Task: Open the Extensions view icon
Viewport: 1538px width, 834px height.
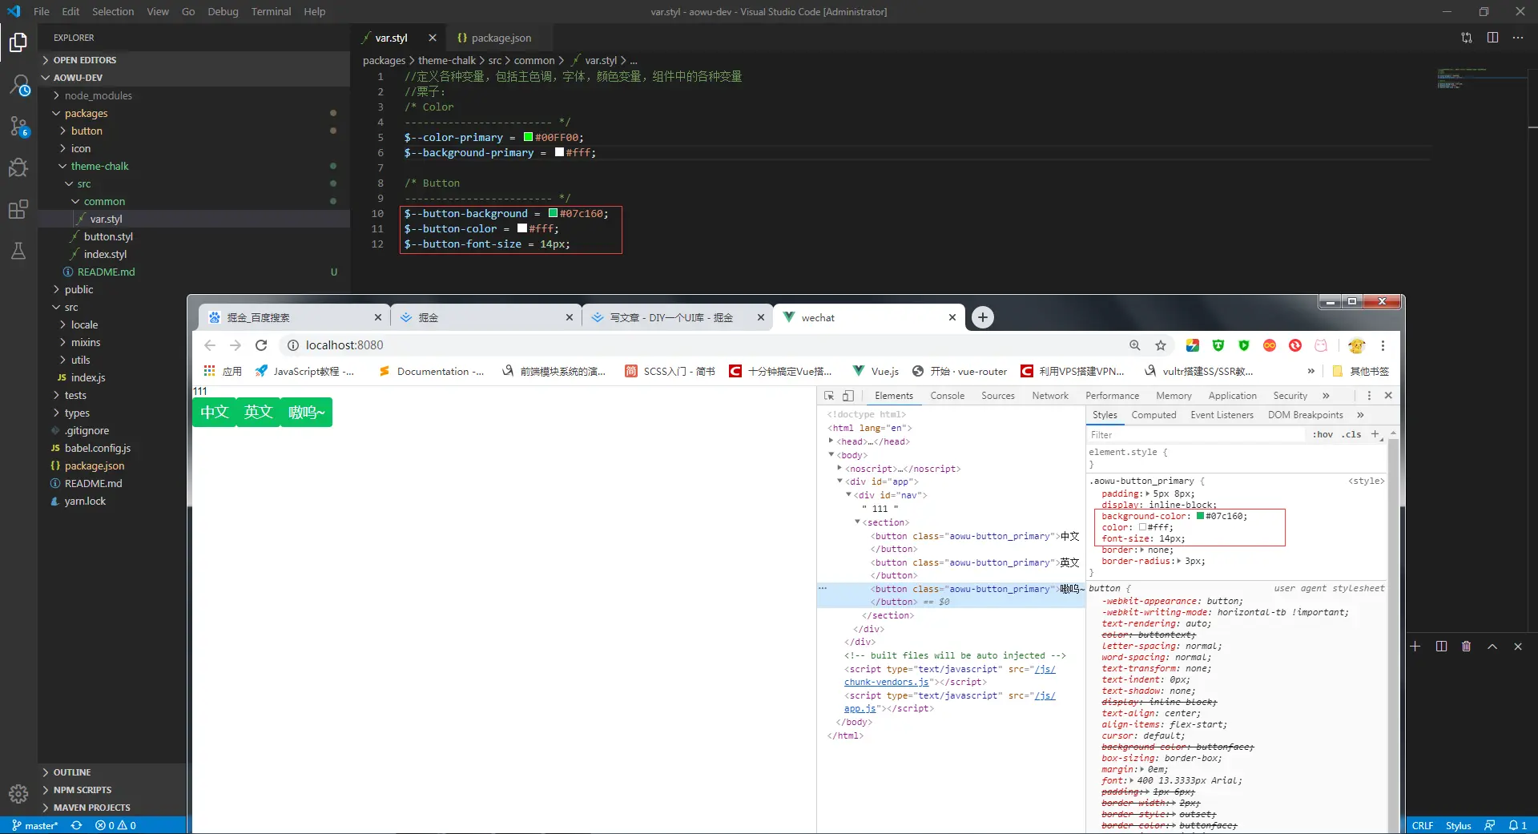Action: [x=18, y=210]
